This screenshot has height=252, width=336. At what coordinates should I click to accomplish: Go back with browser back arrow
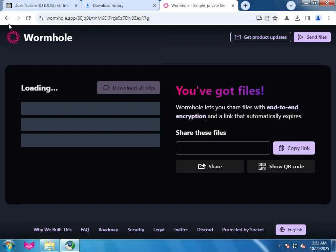7,18
